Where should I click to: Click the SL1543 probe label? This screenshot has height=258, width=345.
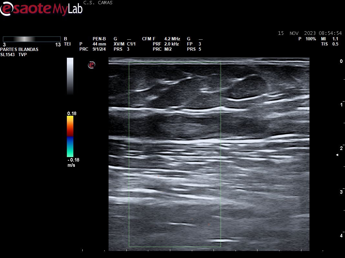click(7, 55)
